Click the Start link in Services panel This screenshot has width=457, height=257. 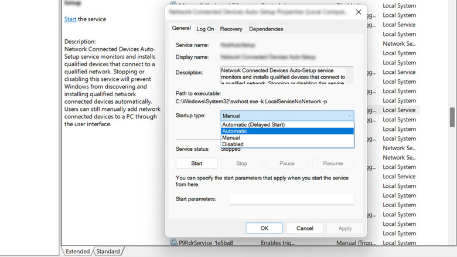pyautogui.click(x=70, y=19)
